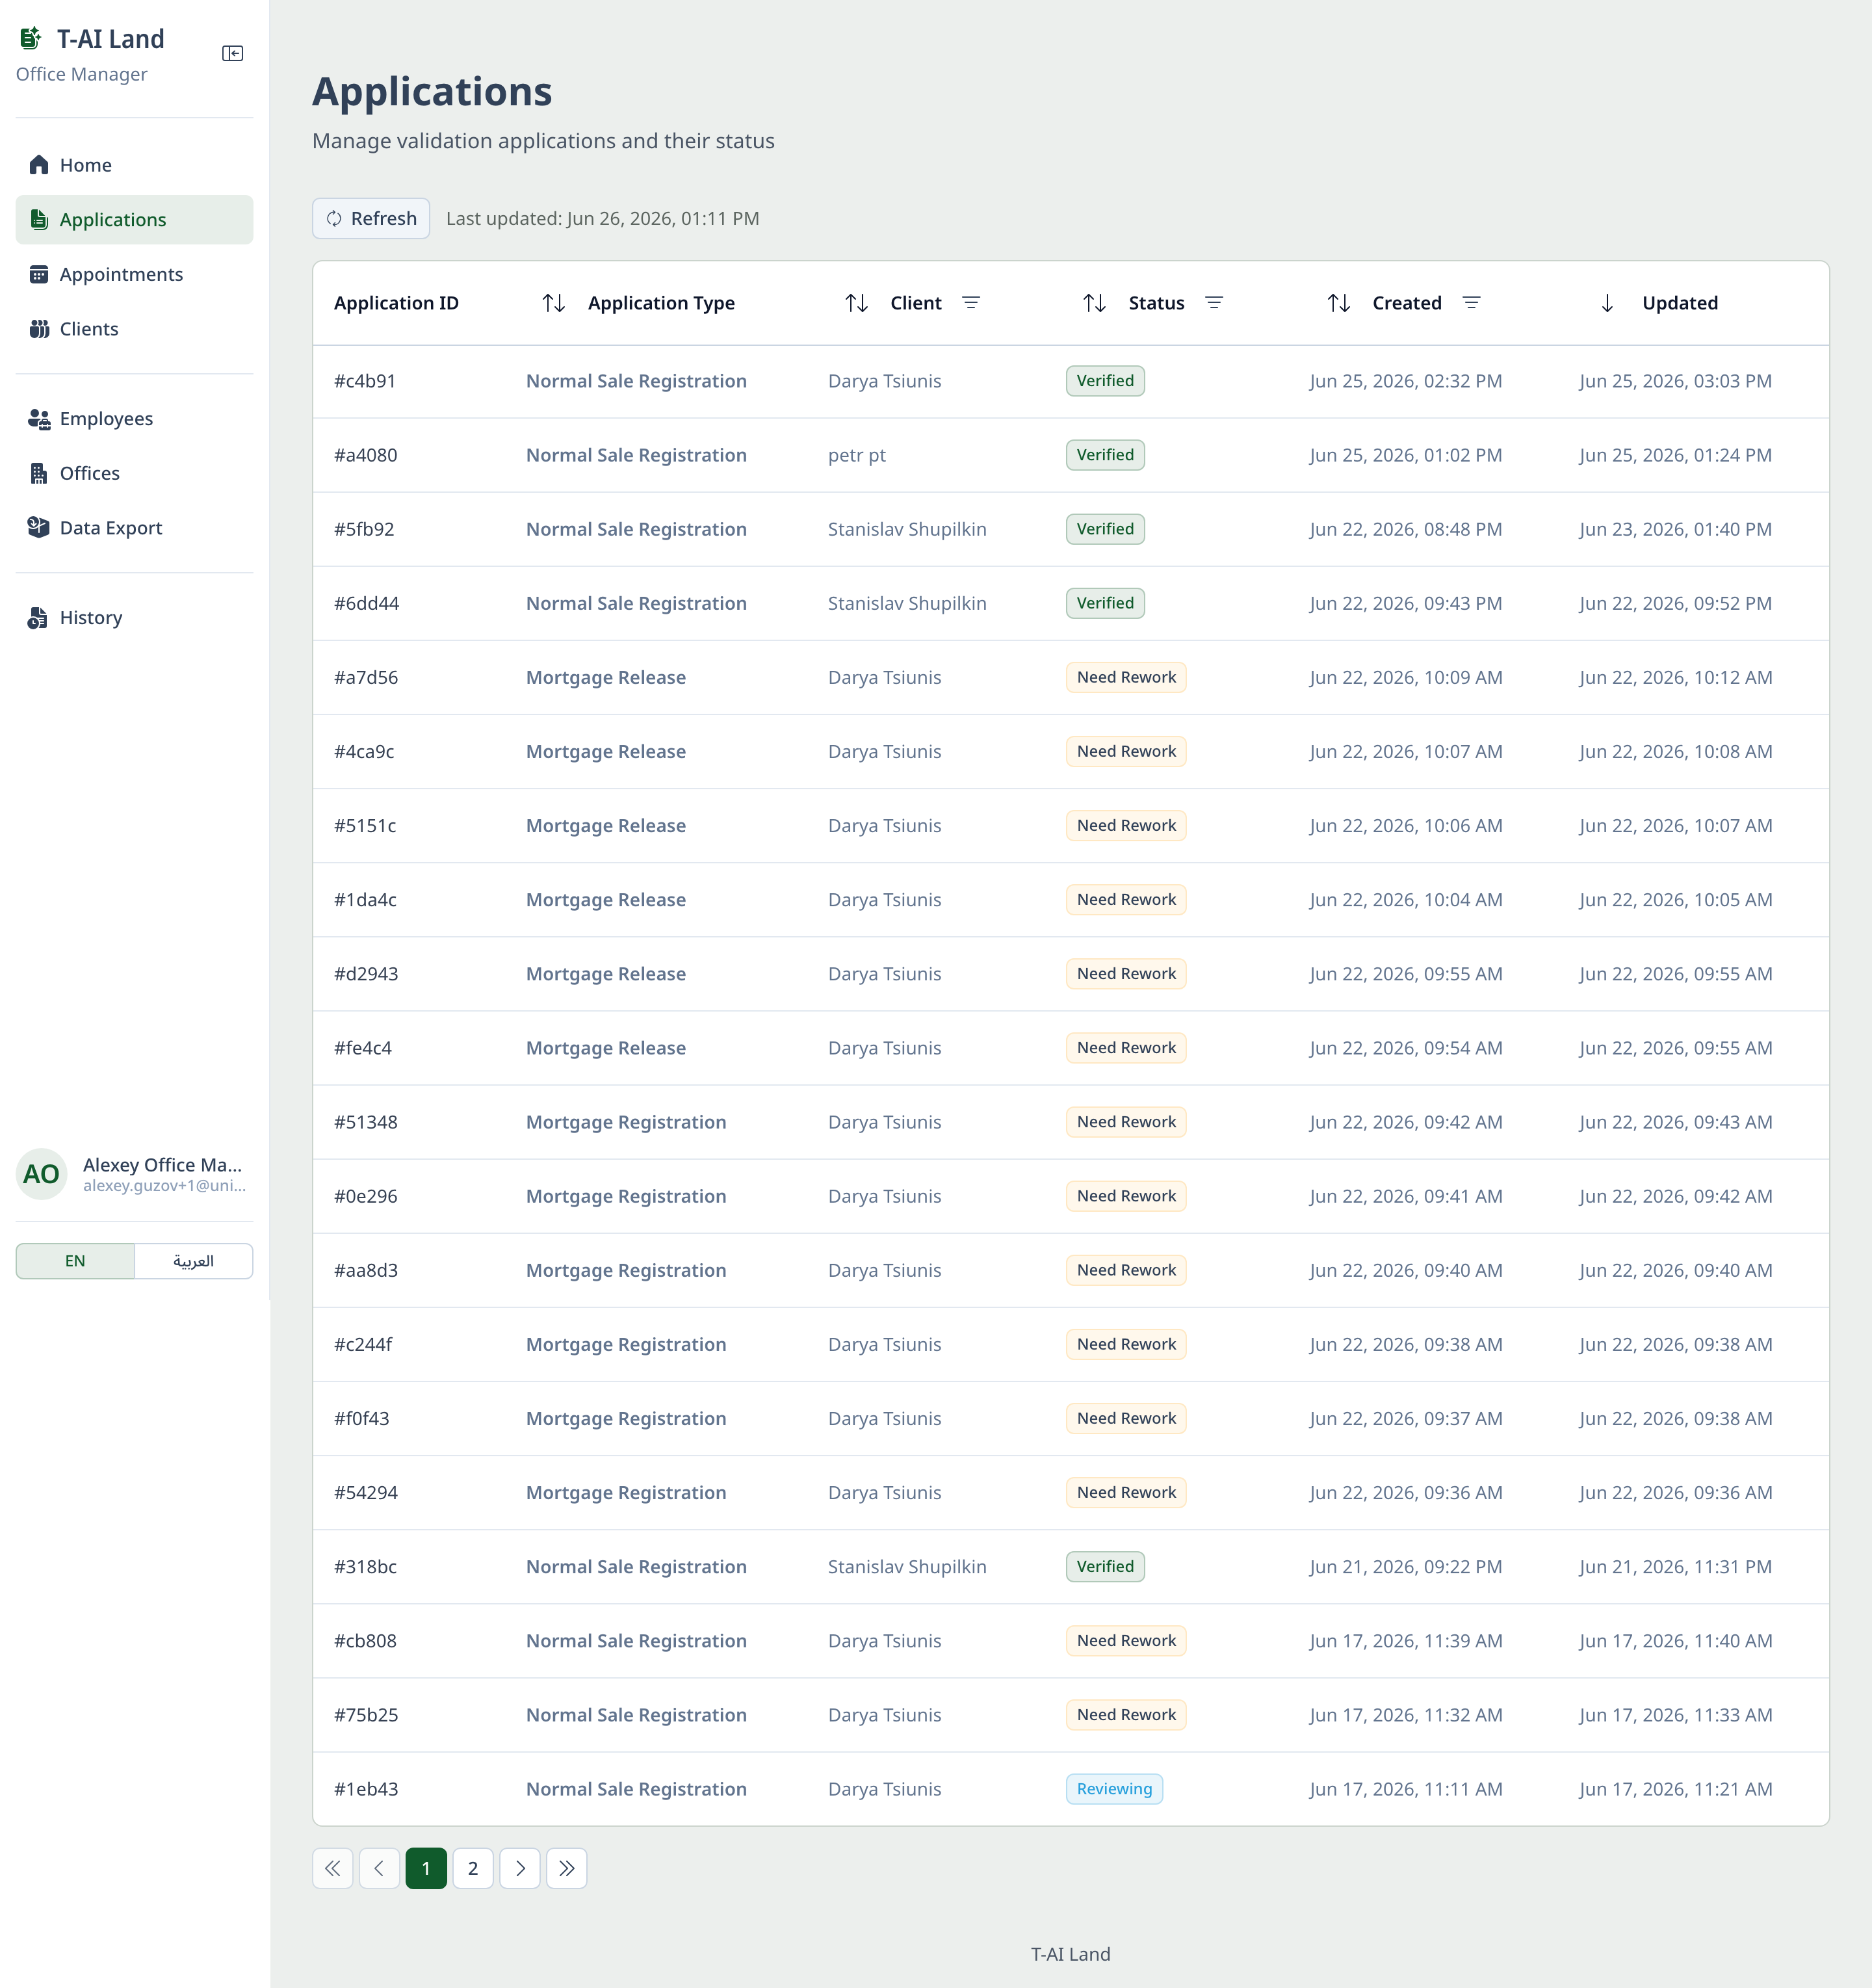
Task: Click application ID #5fb92
Action: click(364, 529)
